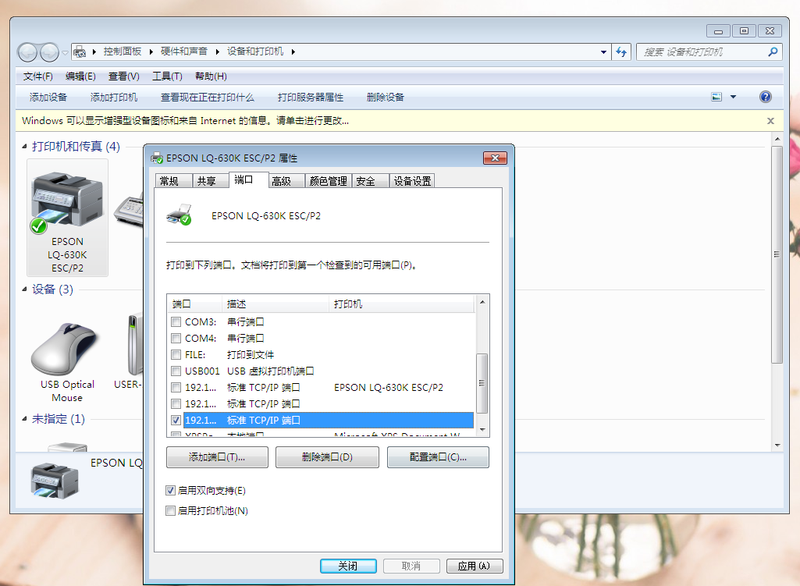This screenshot has width=800, height=586.
Task: Click 添加设备 in the toolbar
Action: 48,97
